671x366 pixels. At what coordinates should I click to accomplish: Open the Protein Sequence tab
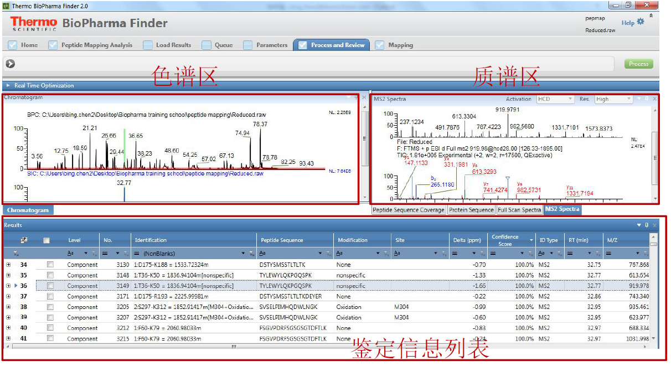pyautogui.click(x=471, y=210)
